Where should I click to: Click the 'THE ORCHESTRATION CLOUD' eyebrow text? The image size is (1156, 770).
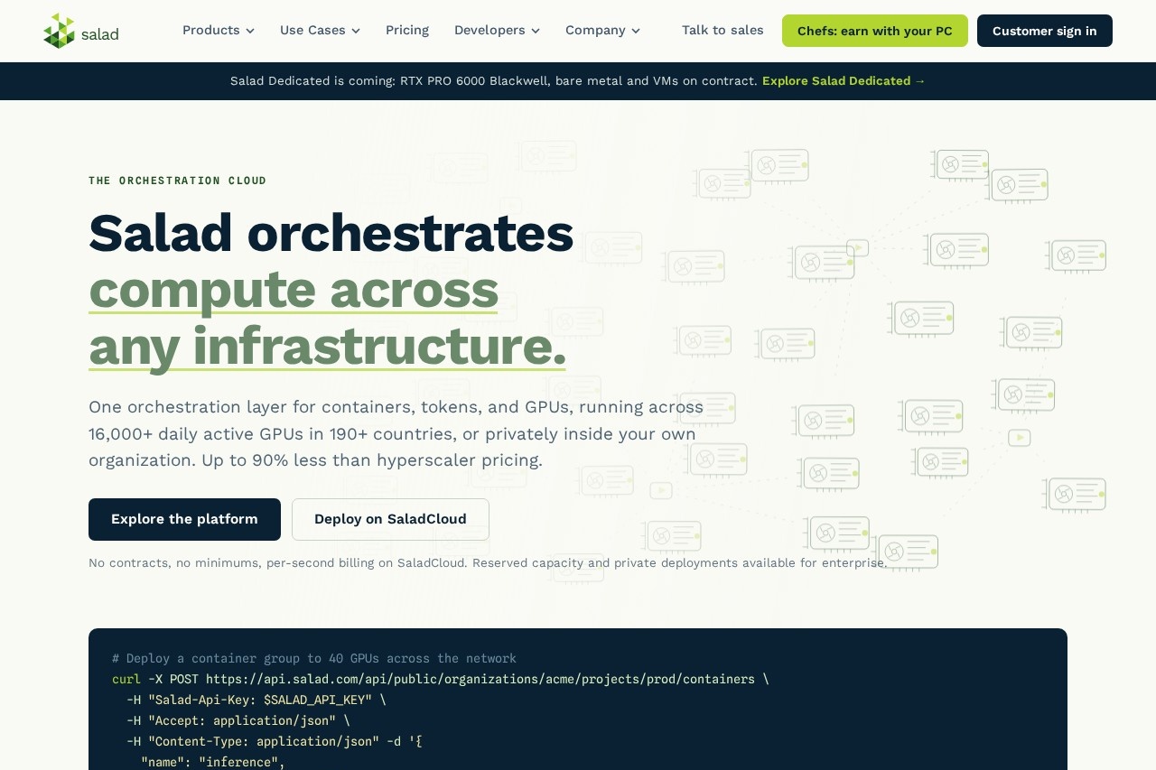pos(178,181)
